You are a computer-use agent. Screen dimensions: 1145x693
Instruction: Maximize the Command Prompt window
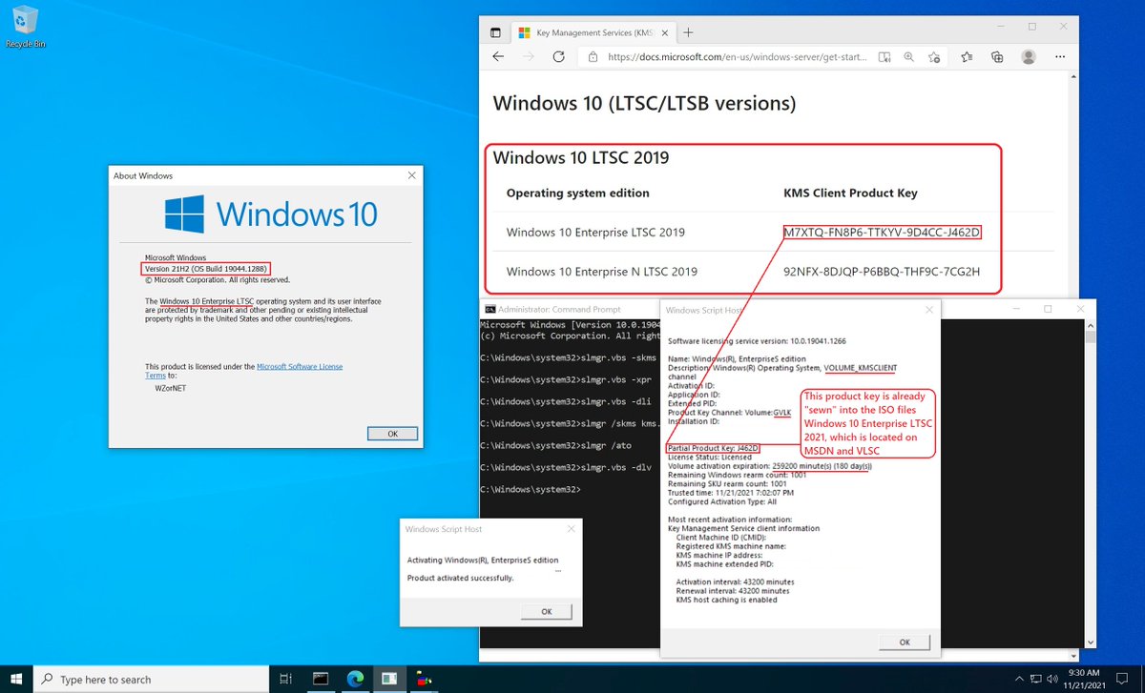point(1047,309)
